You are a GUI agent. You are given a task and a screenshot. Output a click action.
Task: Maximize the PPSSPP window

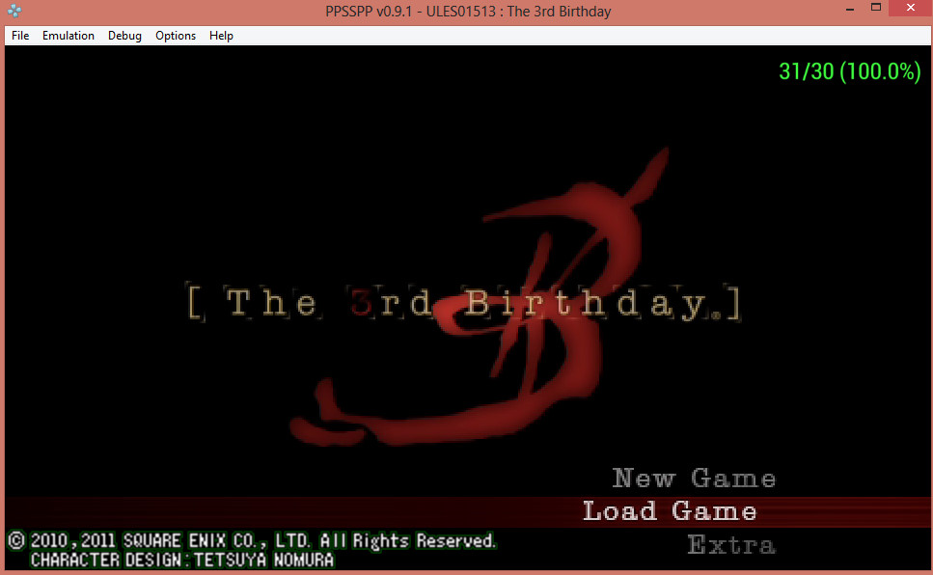(876, 8)
